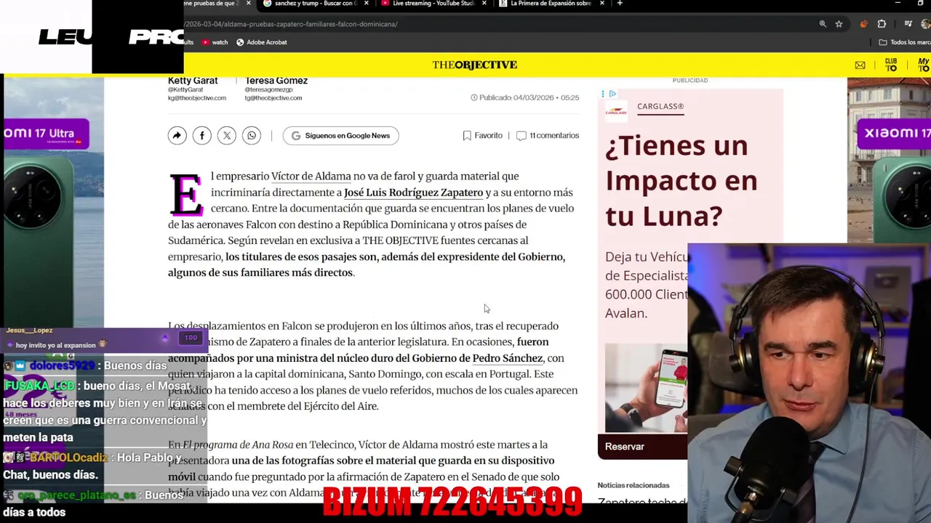931x523 pixels.
Task: Close the Live streaming YouTube Studio tab
Action: pos(484,4)
